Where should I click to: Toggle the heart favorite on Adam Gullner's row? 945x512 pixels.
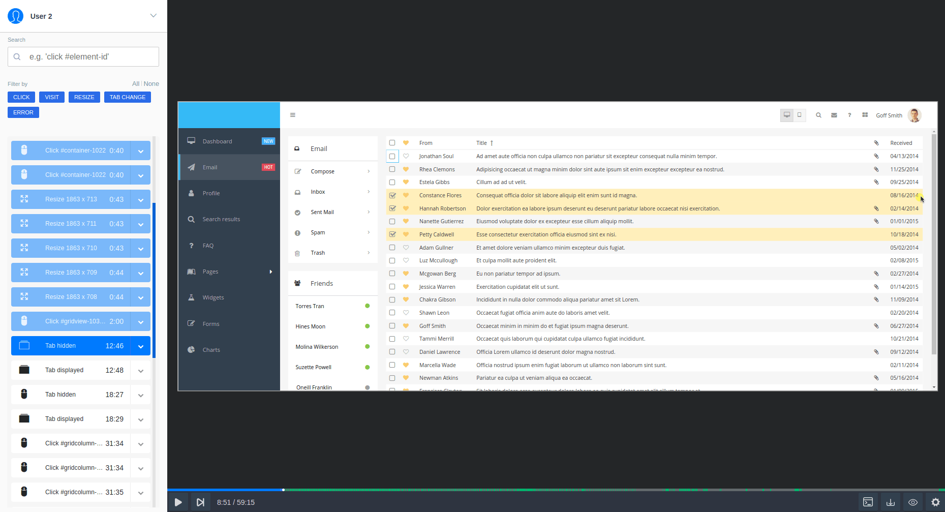coord(405,248)
